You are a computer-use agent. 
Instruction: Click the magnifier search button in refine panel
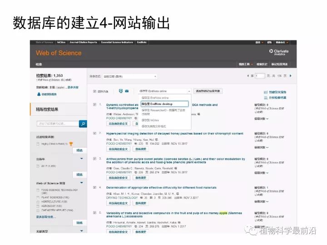point(83,123)
